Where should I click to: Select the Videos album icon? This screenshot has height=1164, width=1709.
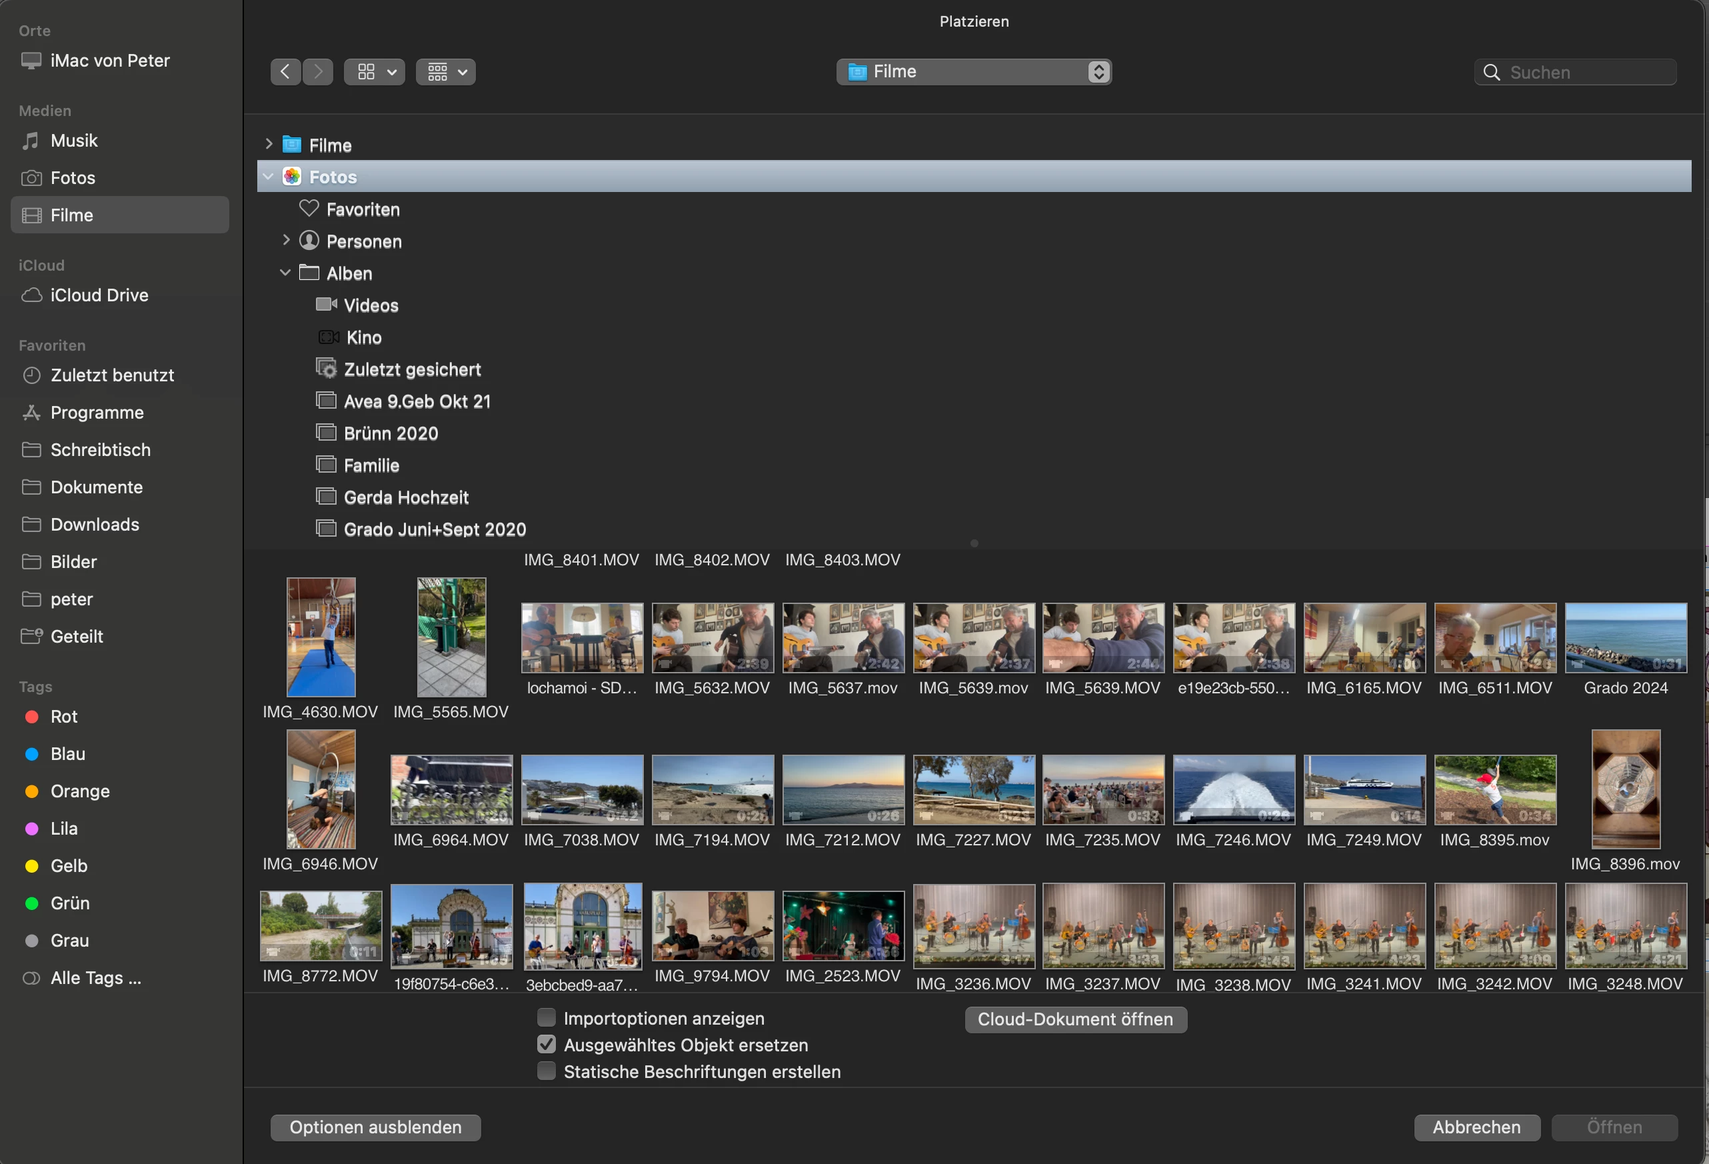(x=326, y=305)
